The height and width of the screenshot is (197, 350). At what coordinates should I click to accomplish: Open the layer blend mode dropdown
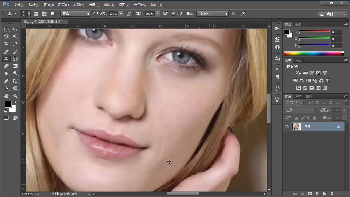299,110
